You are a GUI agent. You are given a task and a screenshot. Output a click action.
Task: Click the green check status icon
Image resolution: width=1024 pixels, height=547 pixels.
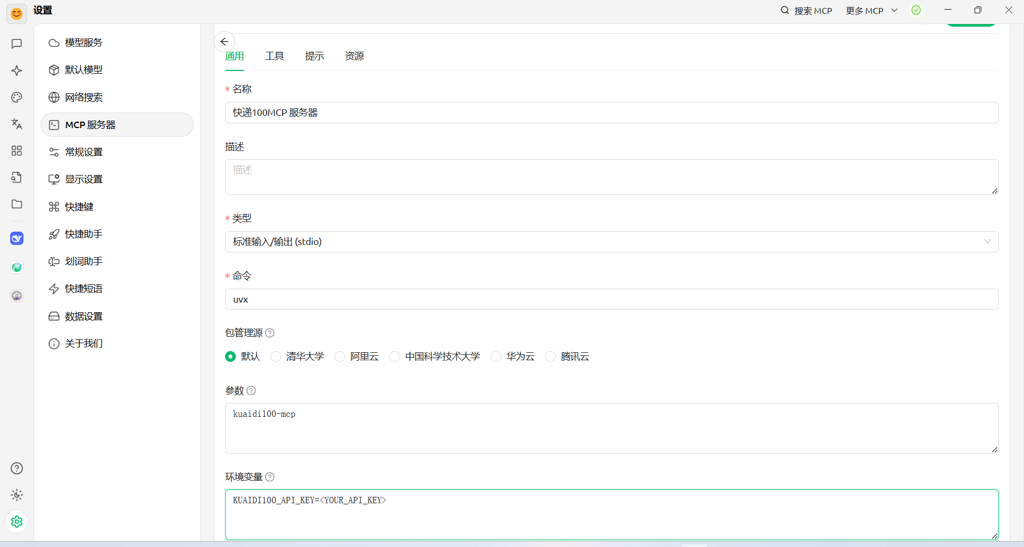pos(916,10)
